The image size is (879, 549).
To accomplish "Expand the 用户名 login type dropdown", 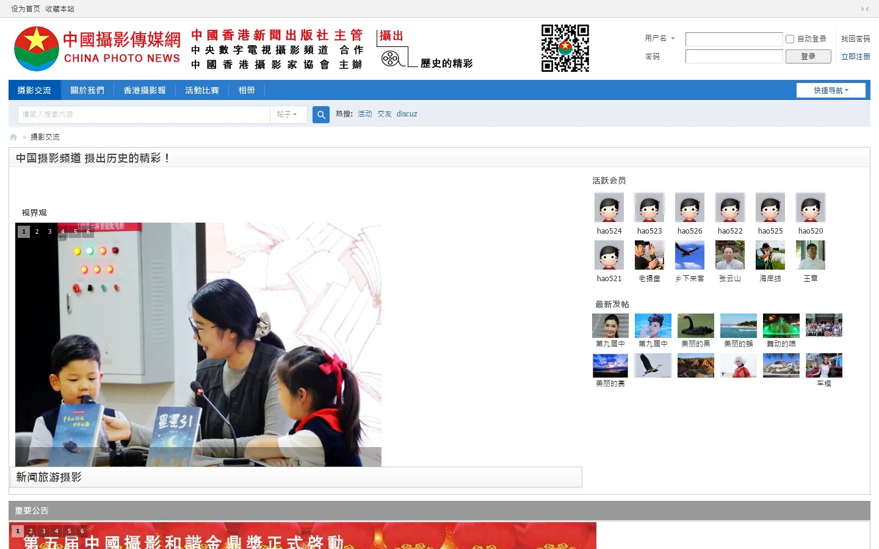I will coord(660,38).
